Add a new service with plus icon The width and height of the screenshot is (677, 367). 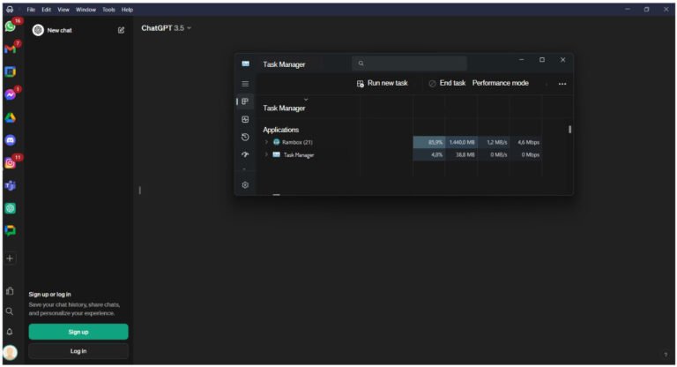tap(10, 258)
